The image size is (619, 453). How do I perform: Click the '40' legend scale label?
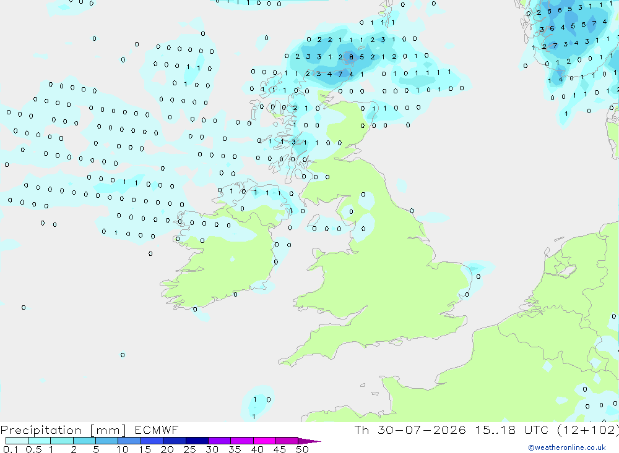pos(257,449)
